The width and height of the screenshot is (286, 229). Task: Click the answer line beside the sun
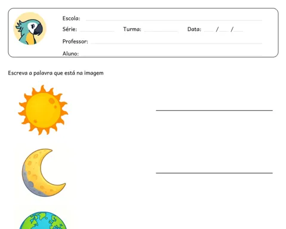click(214, 110)
